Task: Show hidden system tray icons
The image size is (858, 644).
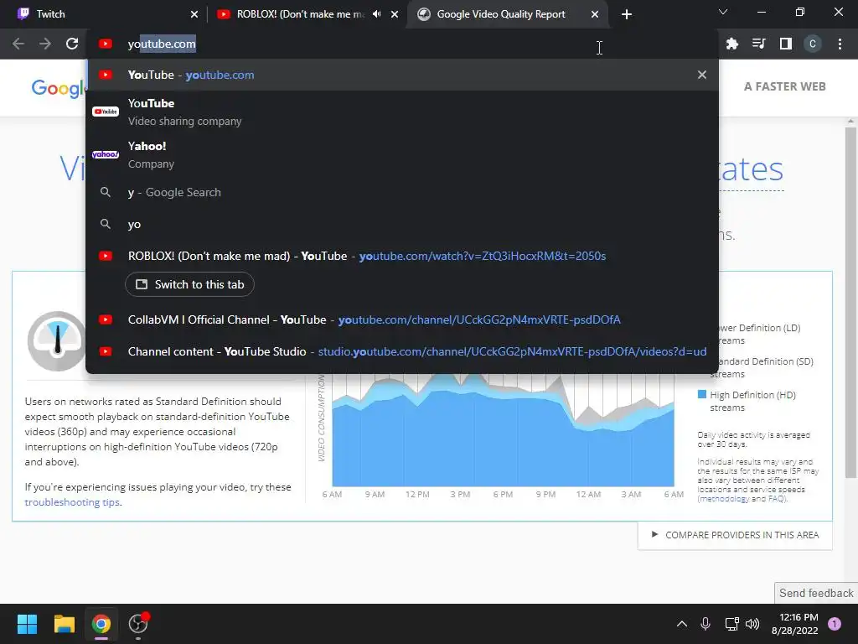Action: coord(682,624)
